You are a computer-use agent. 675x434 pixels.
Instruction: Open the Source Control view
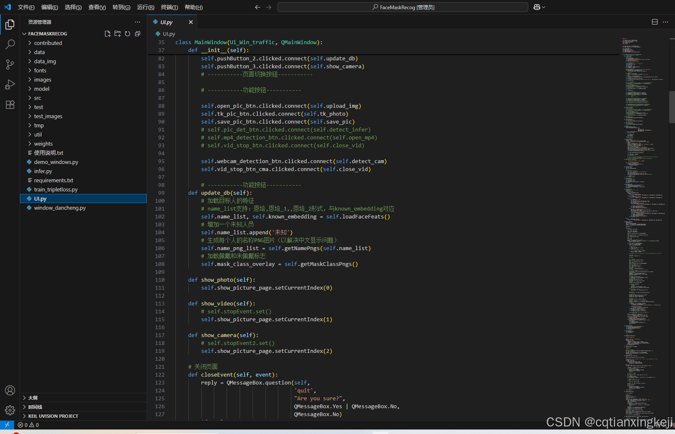pos(10,64)
